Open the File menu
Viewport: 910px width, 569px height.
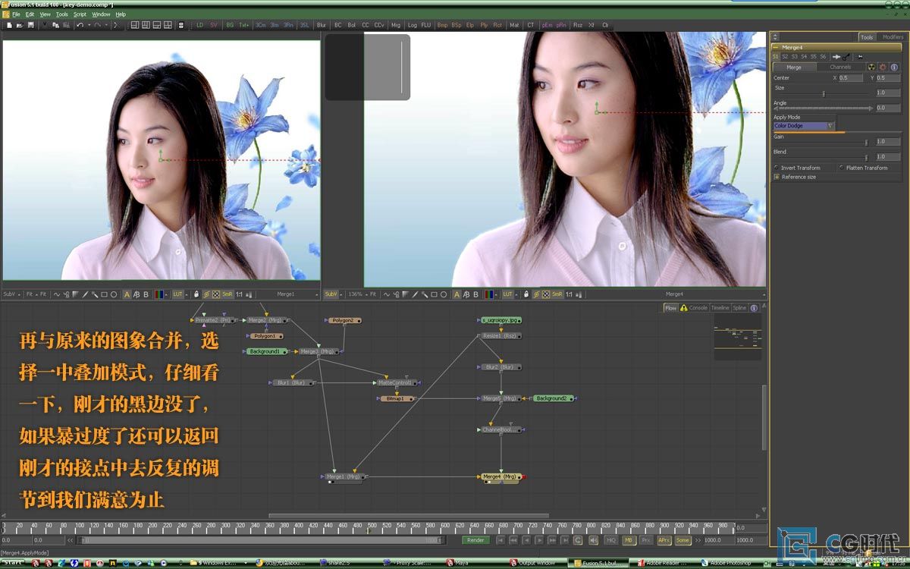pyautogui.click(x=16, y=14)
